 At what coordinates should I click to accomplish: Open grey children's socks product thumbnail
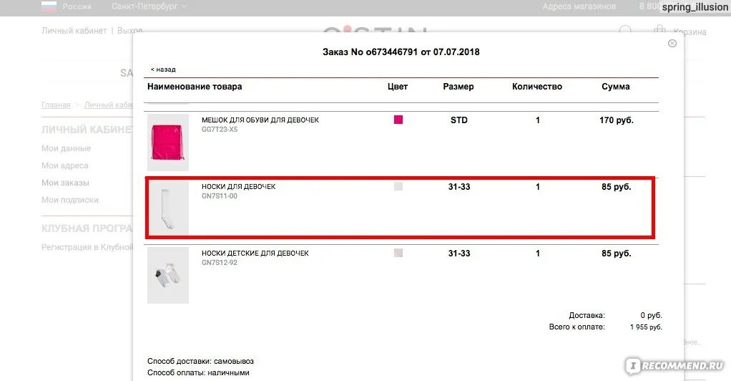168,276
